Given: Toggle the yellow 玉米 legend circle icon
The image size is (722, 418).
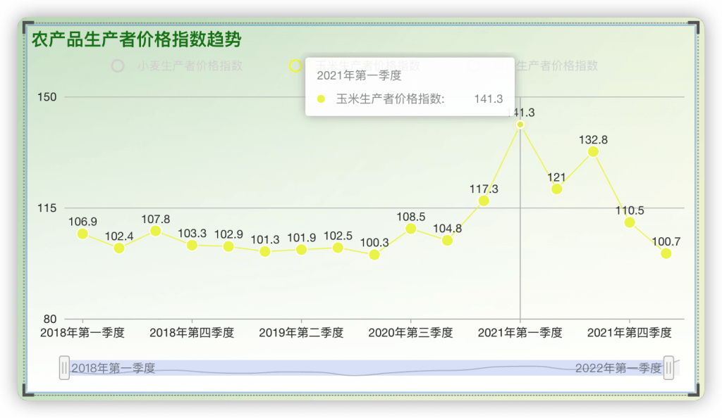Looking at the screenshot, I should tap(295, 66).
